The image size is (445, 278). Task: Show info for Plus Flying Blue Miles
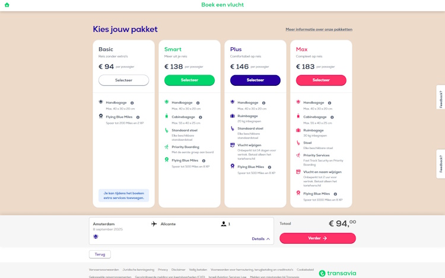269,167
